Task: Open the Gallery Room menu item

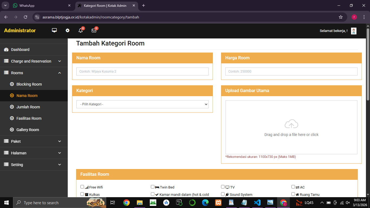Action: pyautogui.click(x=28, y=130)
